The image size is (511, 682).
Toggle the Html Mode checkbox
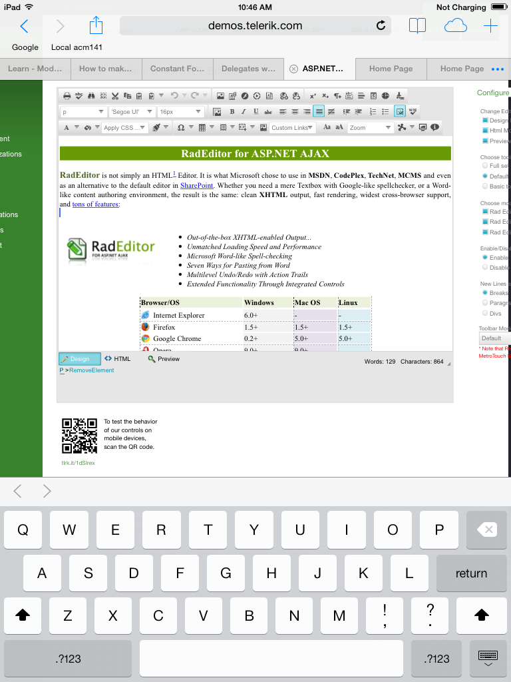coord(485,130)
